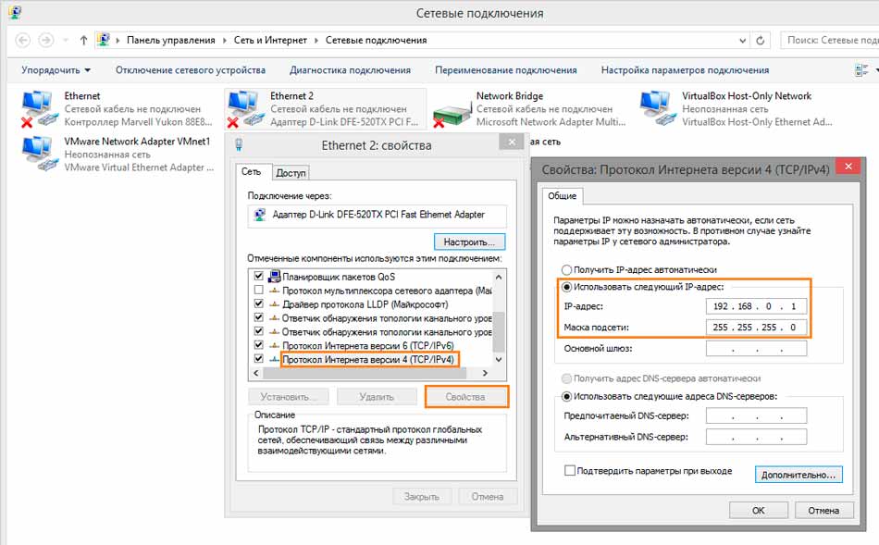This screenshot has width=879, height=545.
Task: Toggle first topology discovery responder checkbox
Action: pos(258,317)
